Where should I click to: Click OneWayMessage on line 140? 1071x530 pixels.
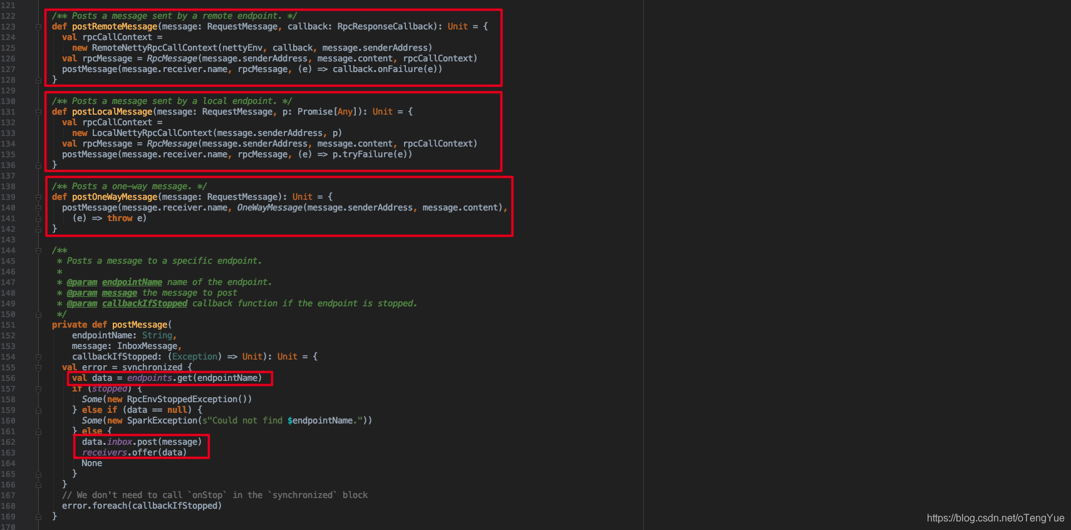tap(270, 208)
